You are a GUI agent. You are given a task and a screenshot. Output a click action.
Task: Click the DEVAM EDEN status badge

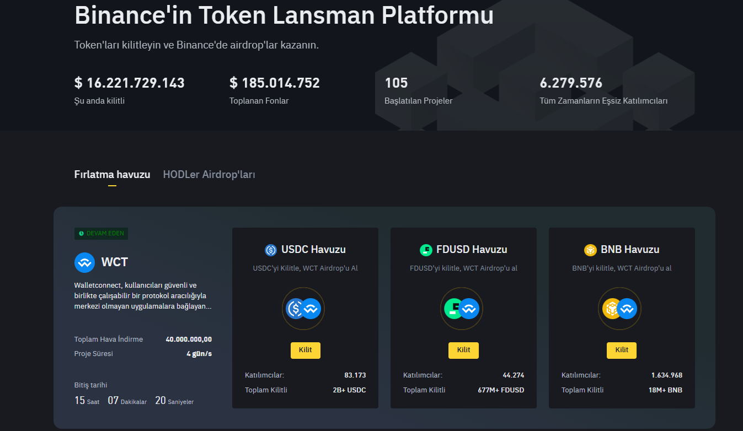pos(101,234)
